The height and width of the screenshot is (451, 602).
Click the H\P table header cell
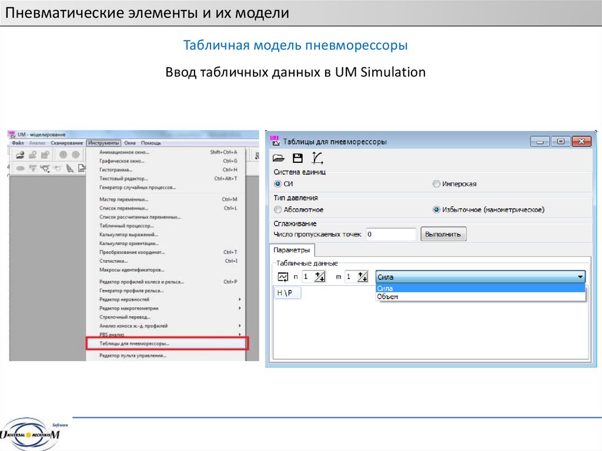285,293
